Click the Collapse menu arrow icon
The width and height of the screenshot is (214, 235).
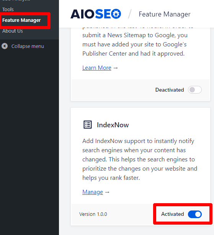coord(5,46)
